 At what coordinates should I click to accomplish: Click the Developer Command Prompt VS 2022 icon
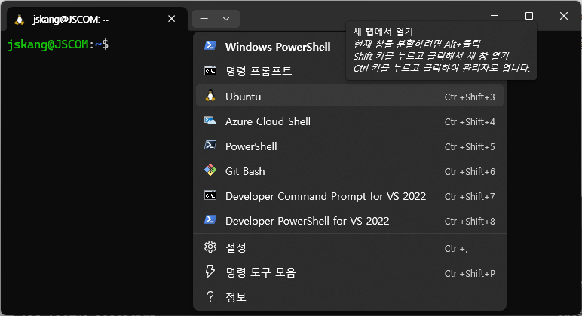[x=210, y=195]
